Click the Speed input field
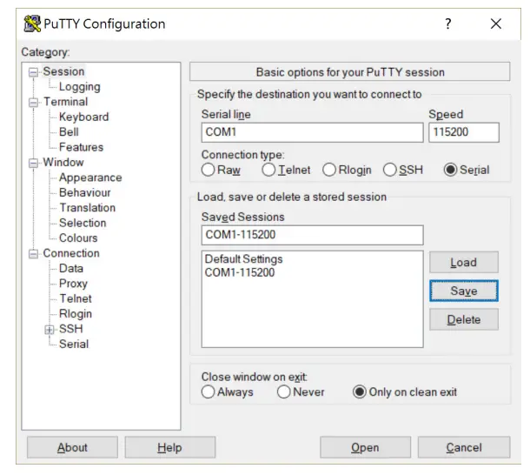This screenshot has width=530, height=475. click(464, 132)
